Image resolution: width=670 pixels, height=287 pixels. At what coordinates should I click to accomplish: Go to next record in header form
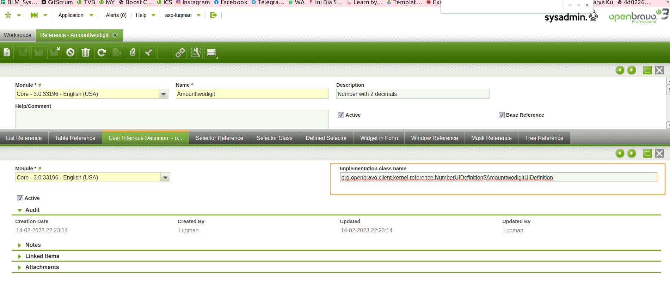click(x=632, y=70)
